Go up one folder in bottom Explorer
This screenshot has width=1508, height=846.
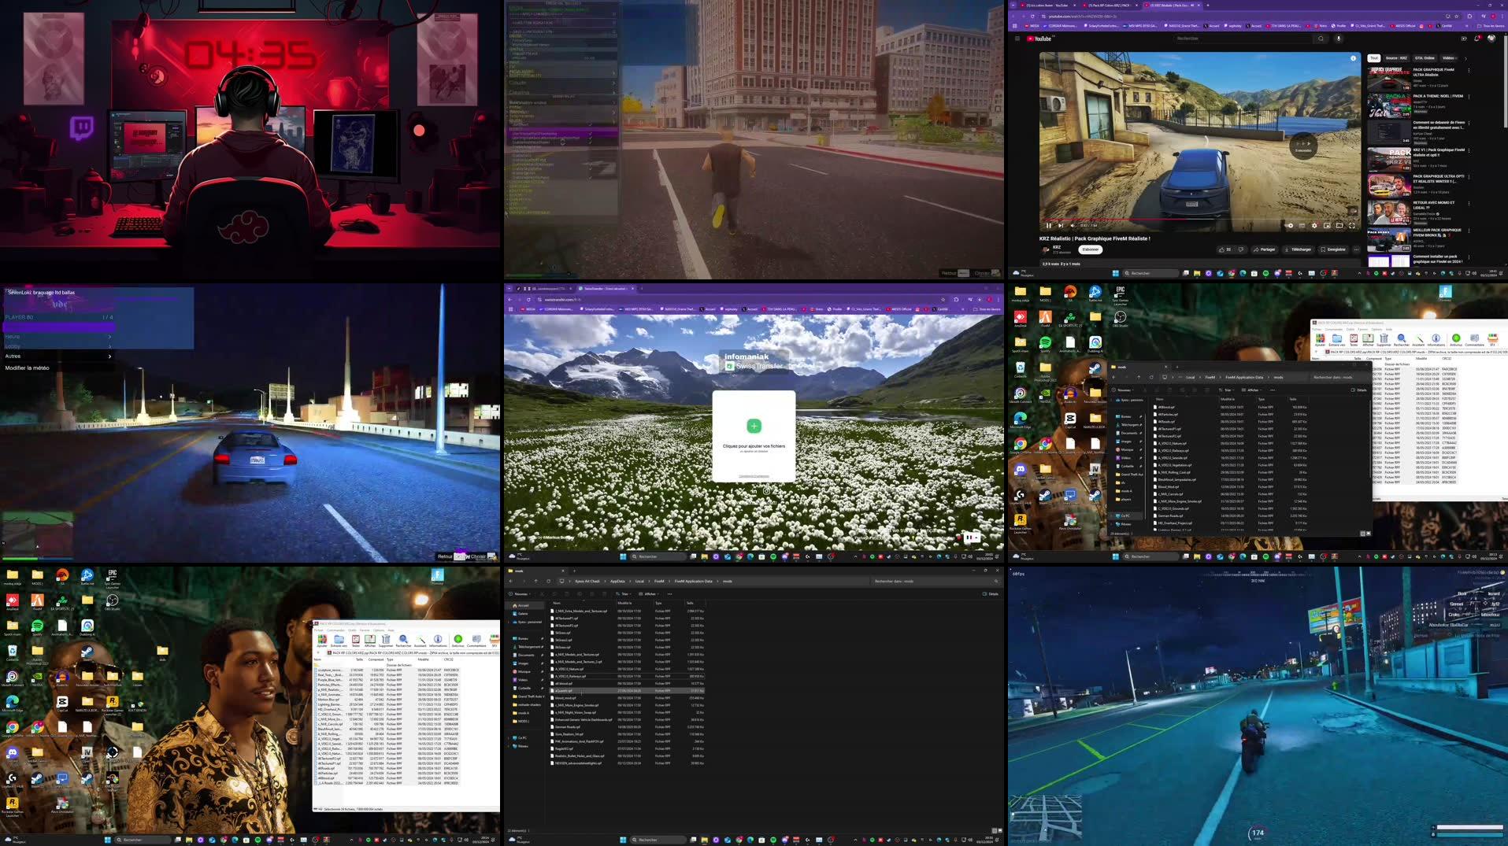click(x=535, y=581)
